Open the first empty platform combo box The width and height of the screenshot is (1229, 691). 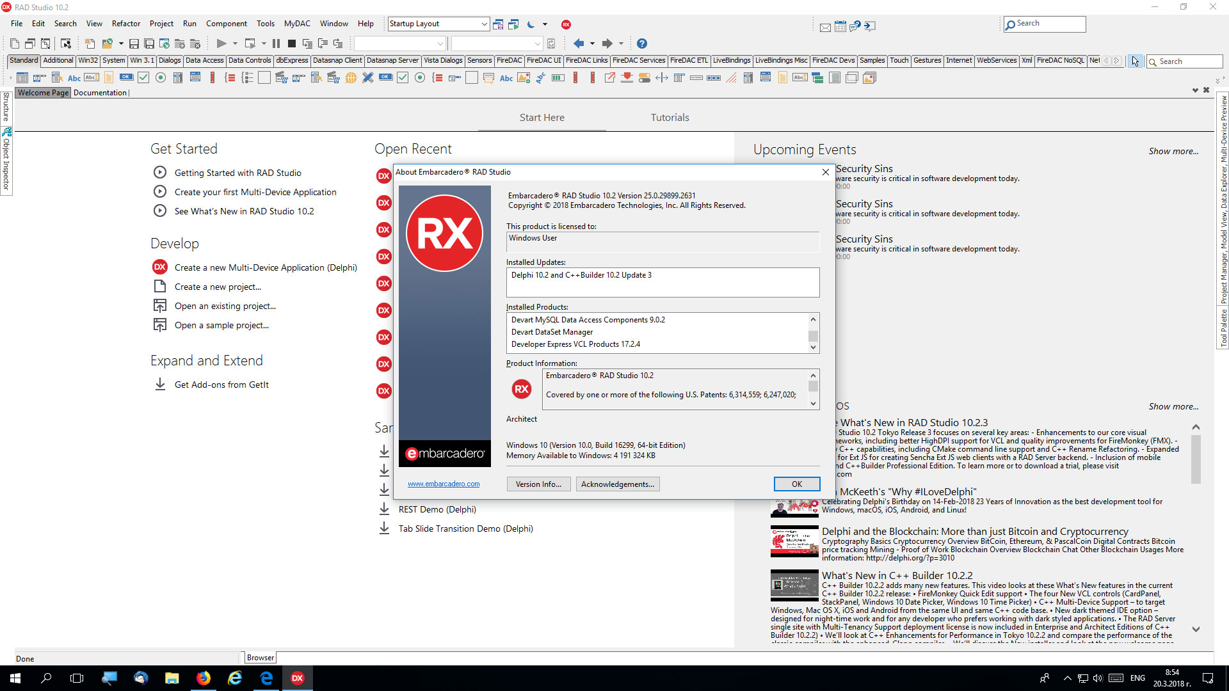click(399, 44)
